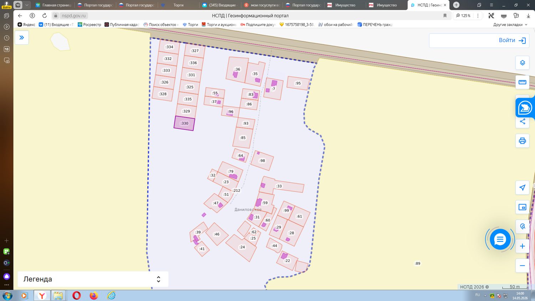535x301 pixels.
Task: Open the browser page menu three dots
Action: click(478, 16)
